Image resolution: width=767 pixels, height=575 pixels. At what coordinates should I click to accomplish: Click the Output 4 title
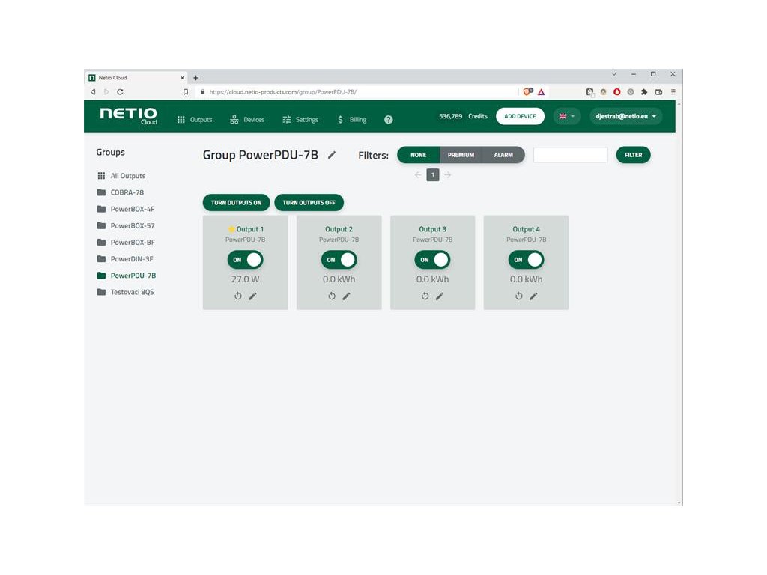click(527, 229)
